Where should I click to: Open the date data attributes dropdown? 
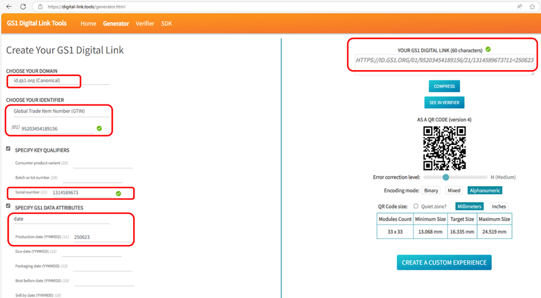pyautogui.click(x=60, y=219)
